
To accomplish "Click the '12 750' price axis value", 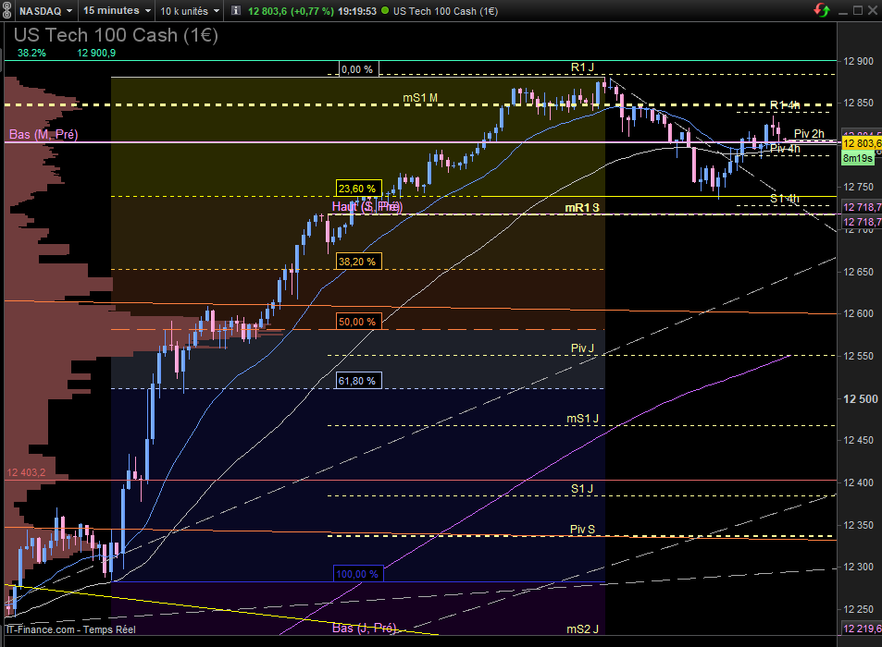I will 858,187.
